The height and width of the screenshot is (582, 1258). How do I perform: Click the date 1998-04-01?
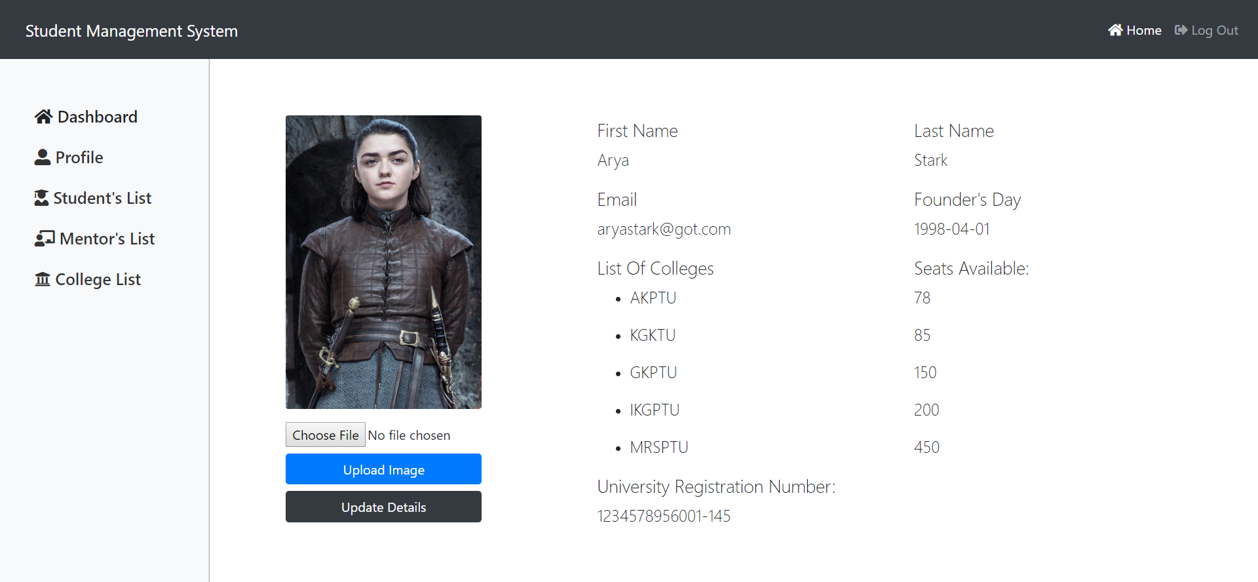click(x=952, y=229)
